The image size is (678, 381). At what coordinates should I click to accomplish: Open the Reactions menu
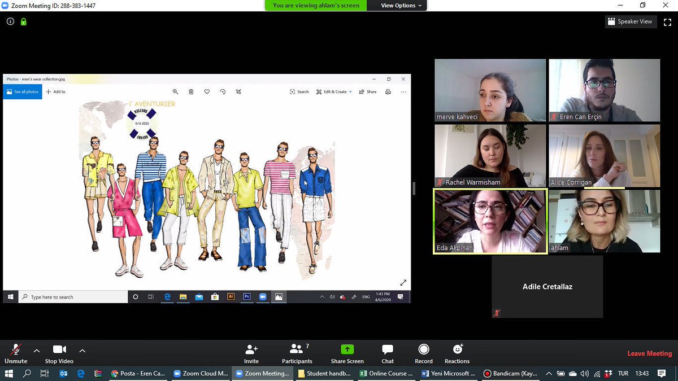[457, 354]
